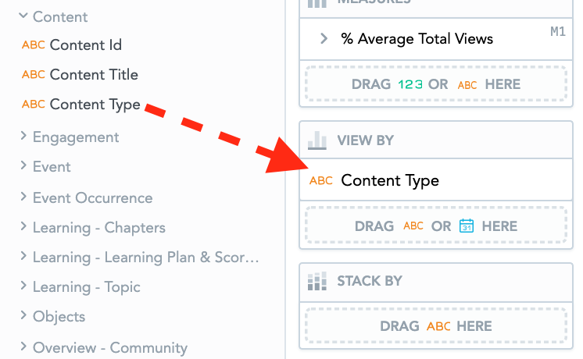This screenshot has width=583, height=359.
Task: Select the Content Id attribute
Action: pyautogui.click(x=85, y=45)
